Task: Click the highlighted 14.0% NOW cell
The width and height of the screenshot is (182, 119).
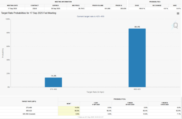Action: (69, 108)
